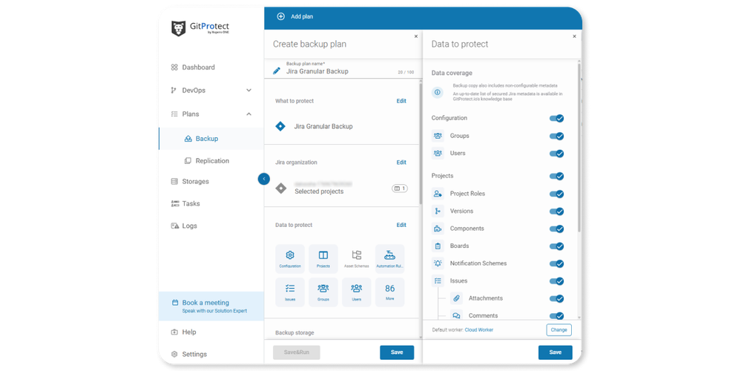Viewport: 741px width, 371px height.
Task: Click the Project Roles icon
Action: pyautogui.click(x=438, y=194)
